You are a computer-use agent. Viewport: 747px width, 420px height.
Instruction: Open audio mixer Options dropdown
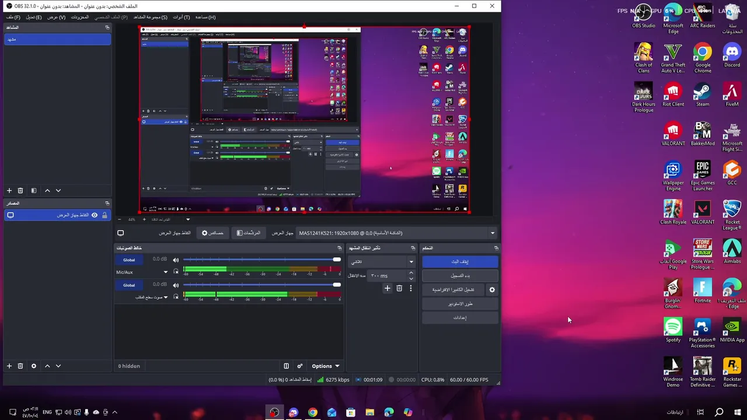click(325, 366)
